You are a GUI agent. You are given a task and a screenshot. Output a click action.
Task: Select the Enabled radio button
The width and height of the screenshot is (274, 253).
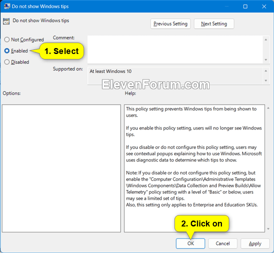(x=7, y=51)
